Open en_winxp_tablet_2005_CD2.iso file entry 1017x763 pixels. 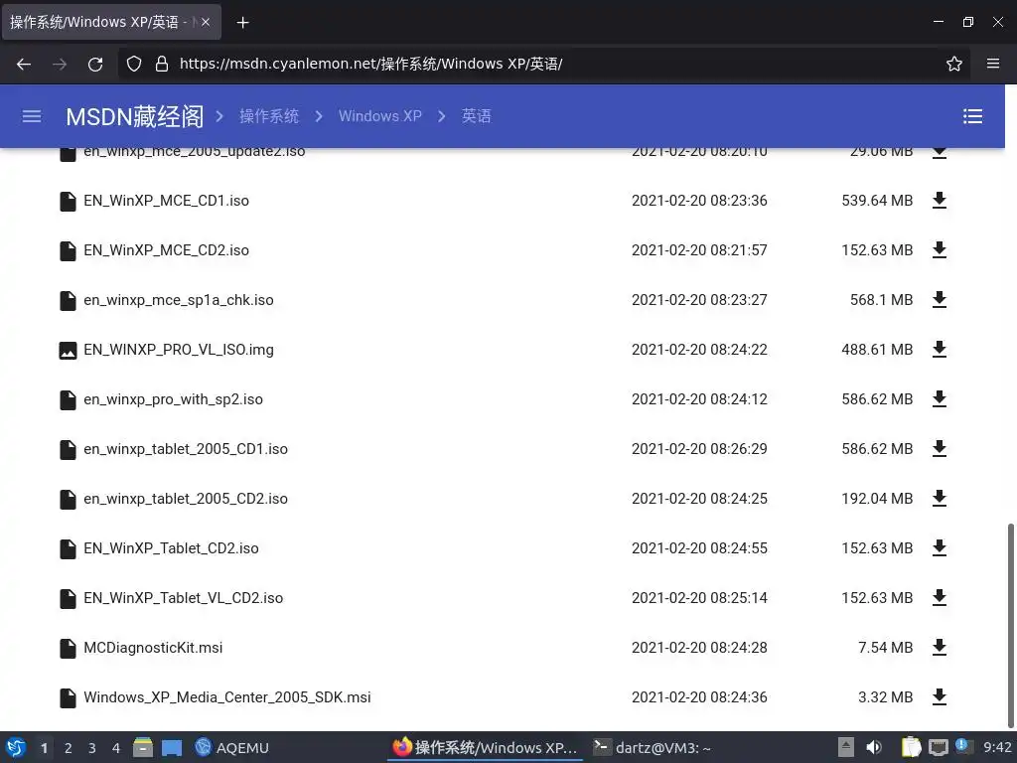(186, 499)
